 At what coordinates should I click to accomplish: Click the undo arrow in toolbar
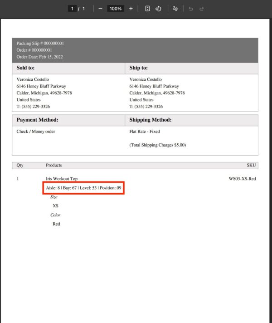(x=191, y=9)
